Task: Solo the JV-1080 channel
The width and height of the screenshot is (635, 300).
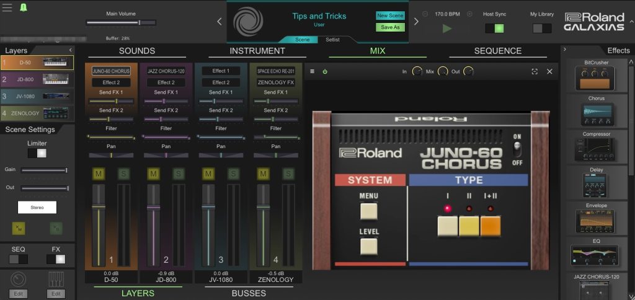Action: pyautogui.click(x=233, y=174)
